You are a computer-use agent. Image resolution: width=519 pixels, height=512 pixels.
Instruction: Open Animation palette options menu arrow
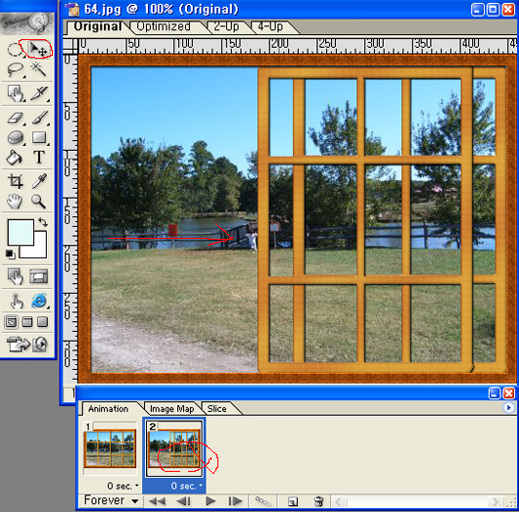(508, 407)
